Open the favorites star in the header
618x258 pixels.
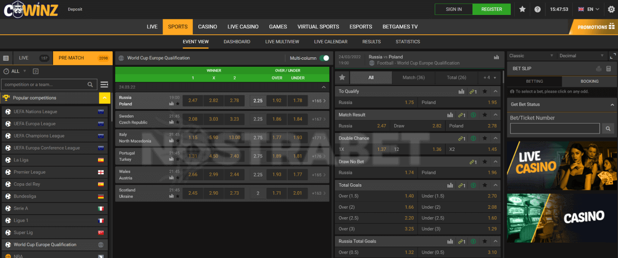522,9
